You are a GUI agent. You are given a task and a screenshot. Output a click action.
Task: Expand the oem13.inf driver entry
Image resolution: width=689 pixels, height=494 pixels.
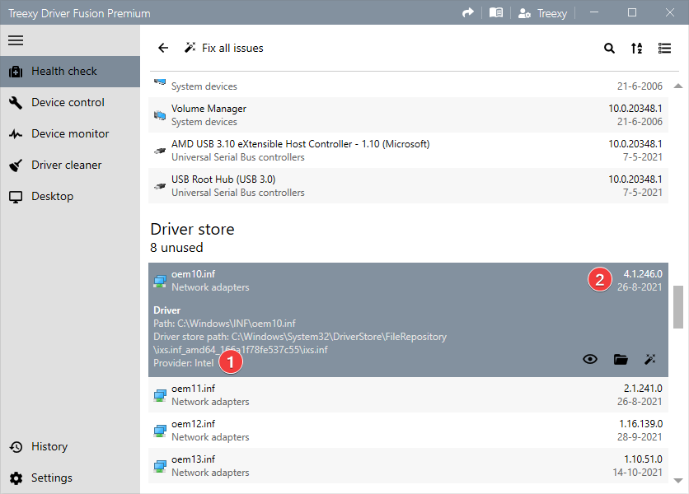408,465
